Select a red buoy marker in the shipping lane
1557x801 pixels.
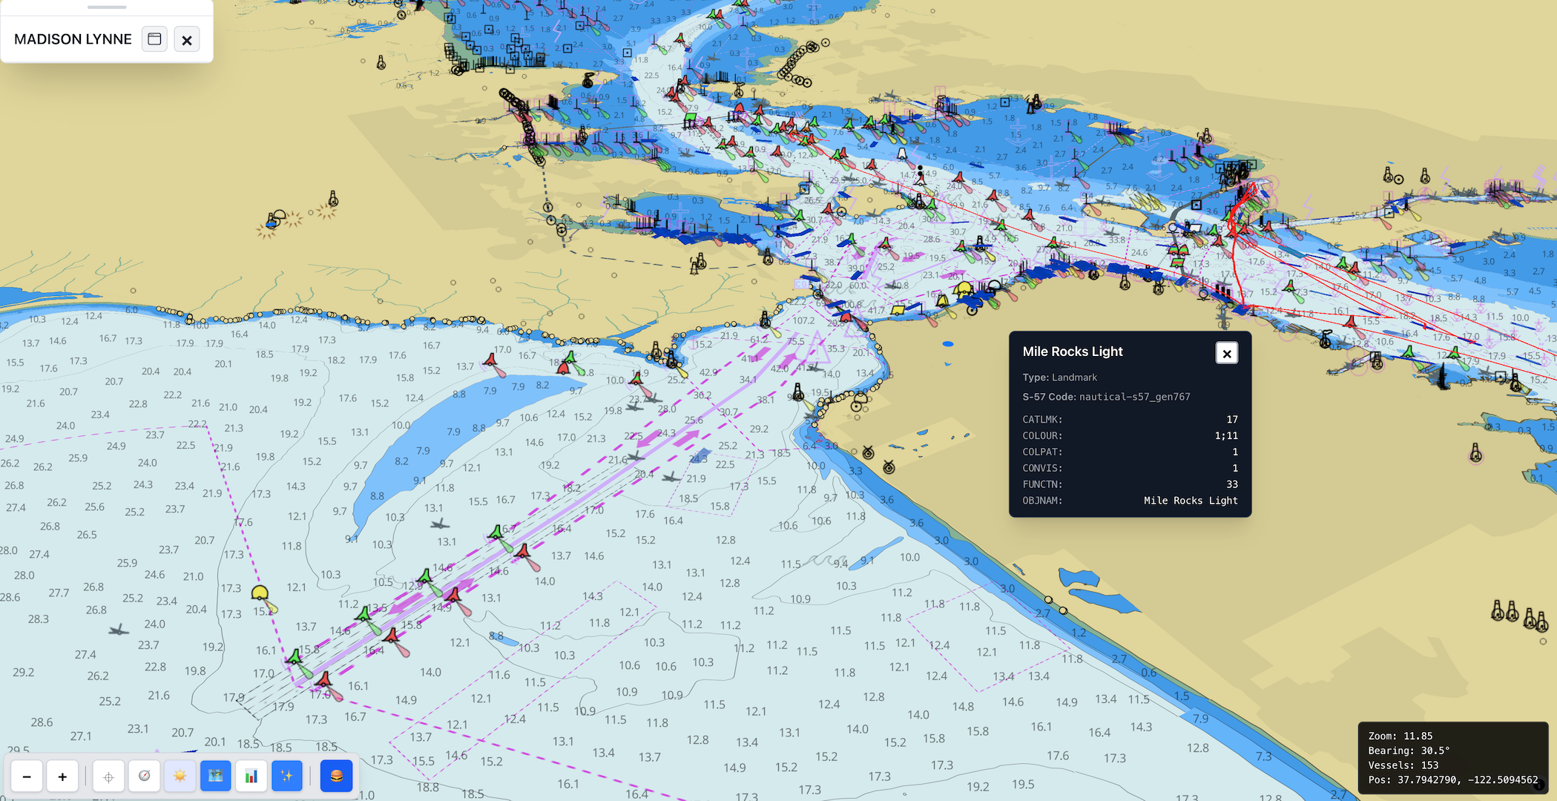[391, 636]
